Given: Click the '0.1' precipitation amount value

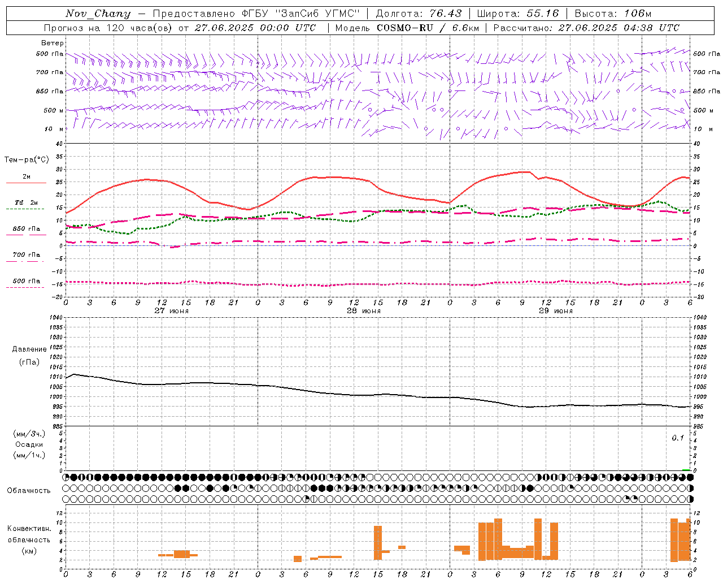Looking at the screenshot, I should tap(678, 438).
